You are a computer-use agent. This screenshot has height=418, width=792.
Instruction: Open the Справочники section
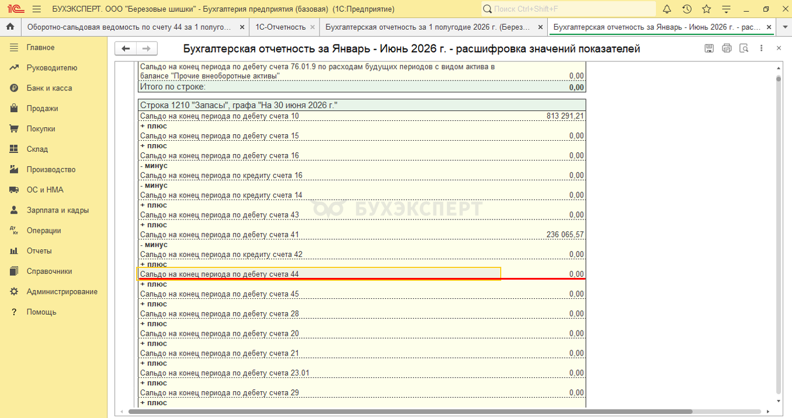tap(49, 271)
